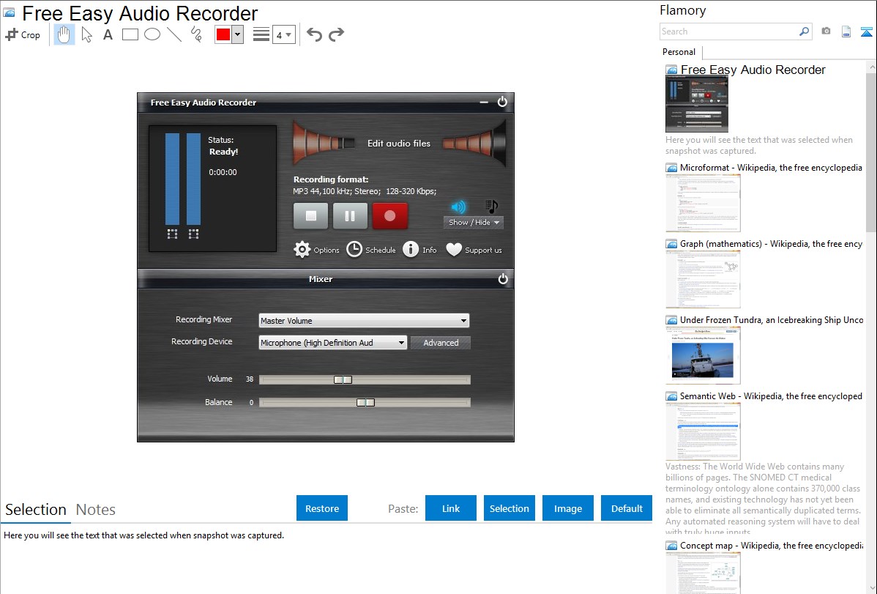The height and width of the screenshot is (594, 877).
Task: Pick the ellipse drawing tool
Action: [x=152, y=34]
